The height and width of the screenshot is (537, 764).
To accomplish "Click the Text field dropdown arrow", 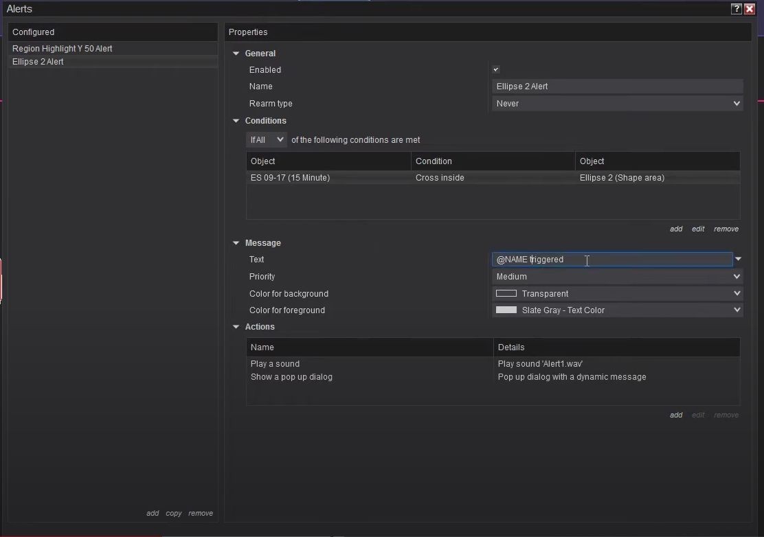I will [738, 260].
